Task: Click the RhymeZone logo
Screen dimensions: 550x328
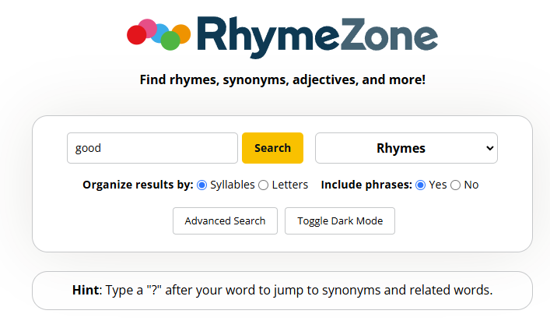Action: 282,37
